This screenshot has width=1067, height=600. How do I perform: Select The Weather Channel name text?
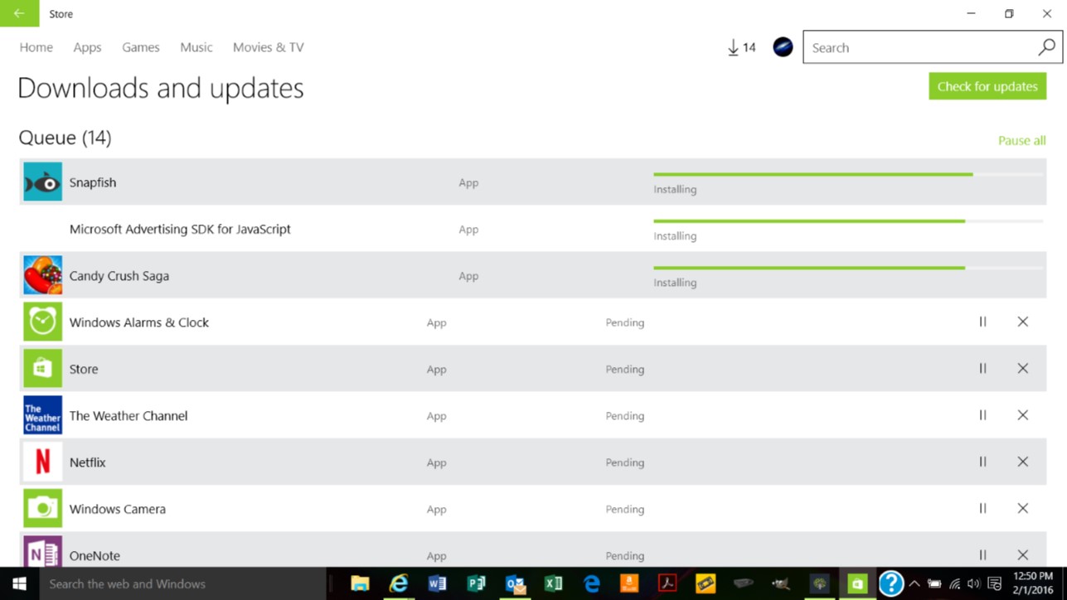pos(129,416)
